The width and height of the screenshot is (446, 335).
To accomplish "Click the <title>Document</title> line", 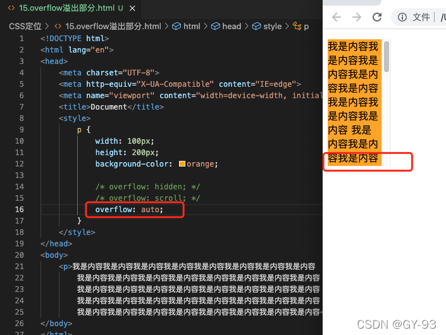I will tap(111, 107).
